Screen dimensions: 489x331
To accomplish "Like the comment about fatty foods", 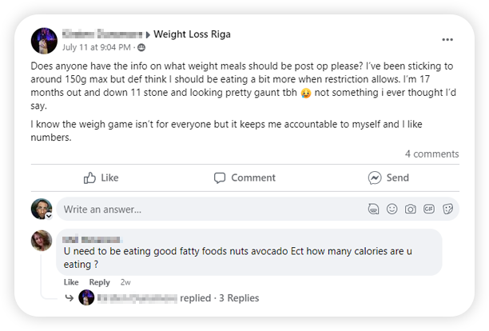I will (x=71, y=282).
